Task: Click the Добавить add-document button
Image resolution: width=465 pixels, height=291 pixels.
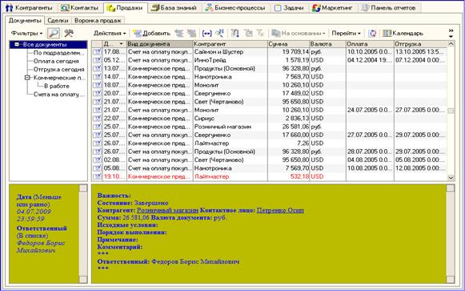Action: click(151, 33)
